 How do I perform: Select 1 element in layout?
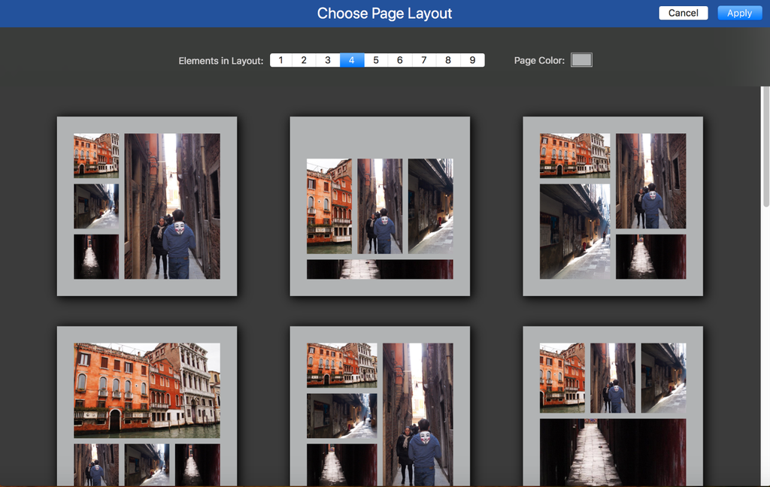(280, 60)
